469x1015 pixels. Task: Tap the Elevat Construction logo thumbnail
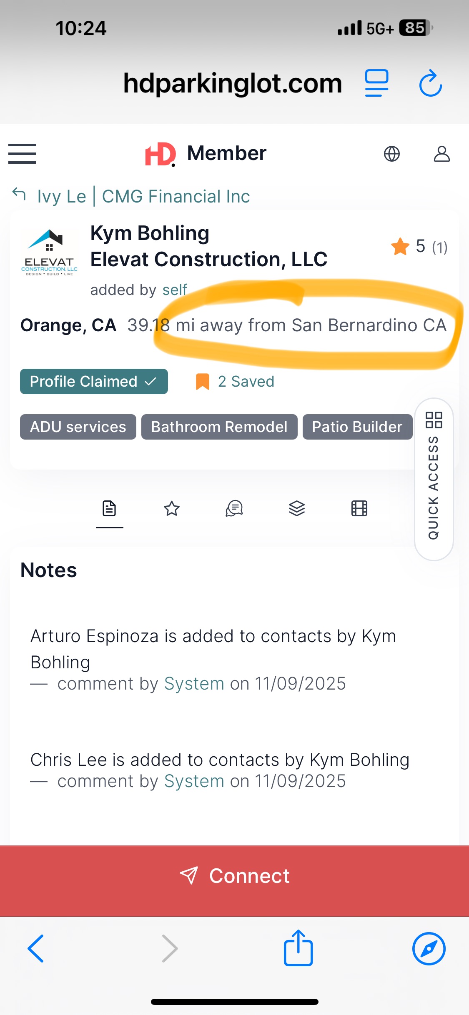pos(49,252)
